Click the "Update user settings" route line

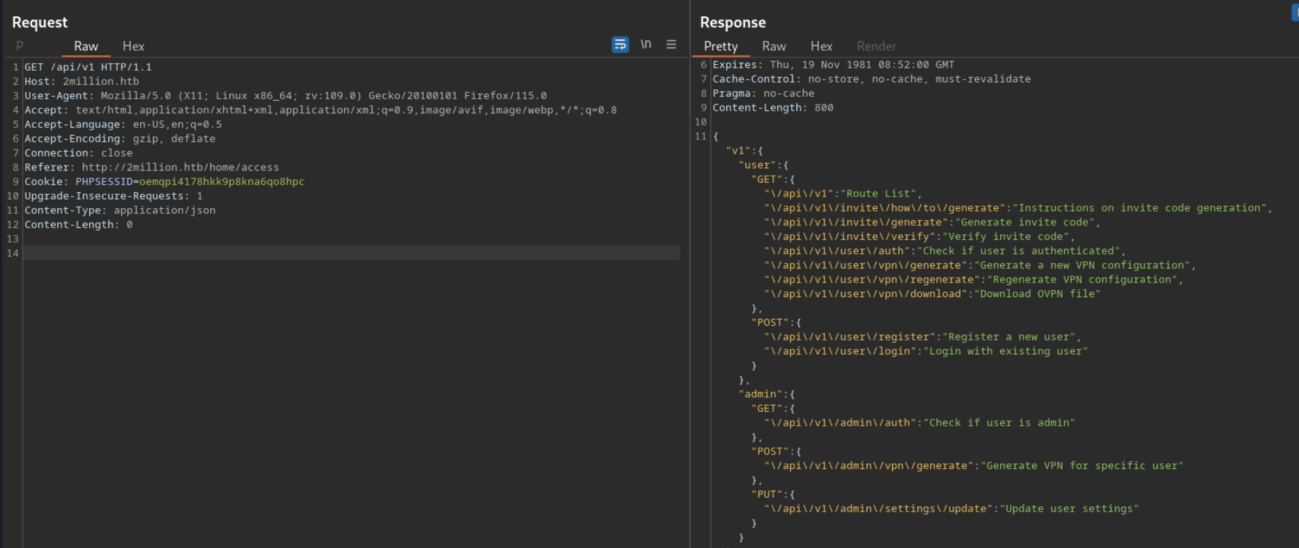951,509
